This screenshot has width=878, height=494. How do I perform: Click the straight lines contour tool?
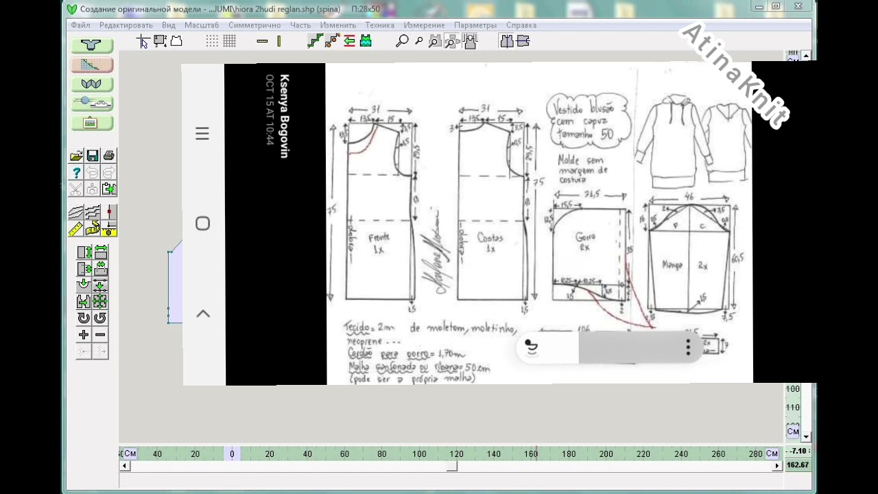(x=76, y=213)
